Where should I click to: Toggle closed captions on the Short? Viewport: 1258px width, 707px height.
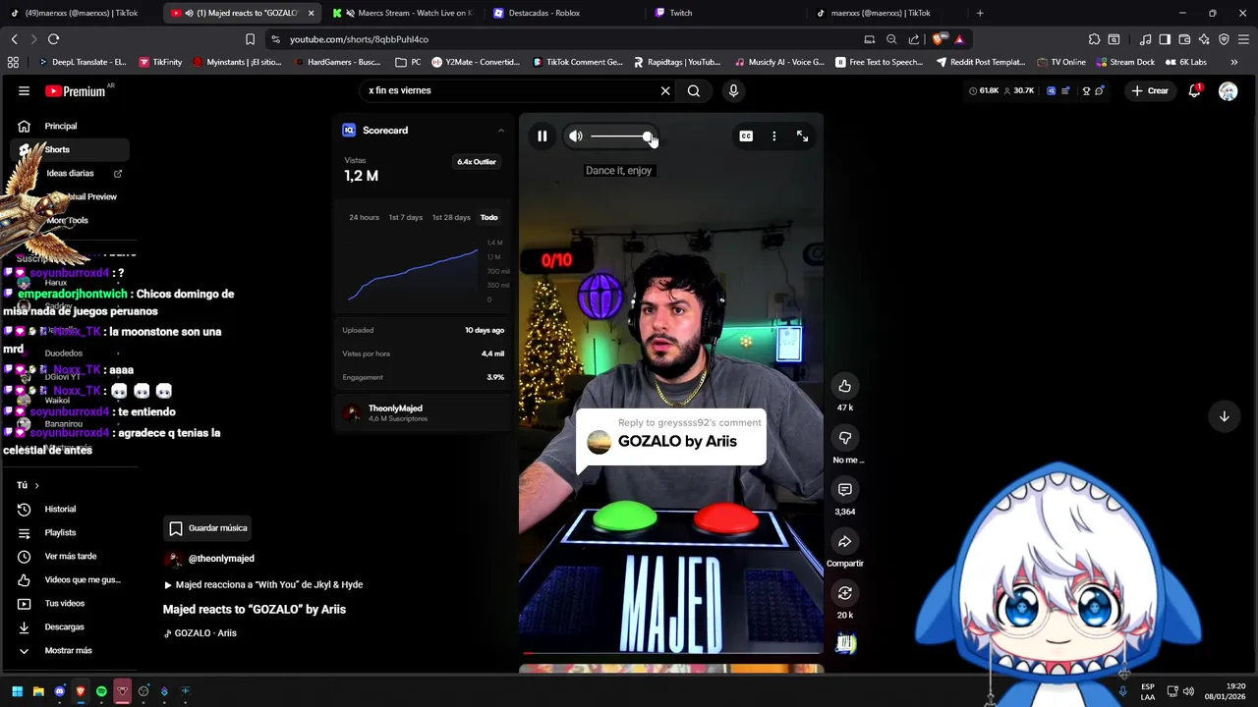coord(746,136)
